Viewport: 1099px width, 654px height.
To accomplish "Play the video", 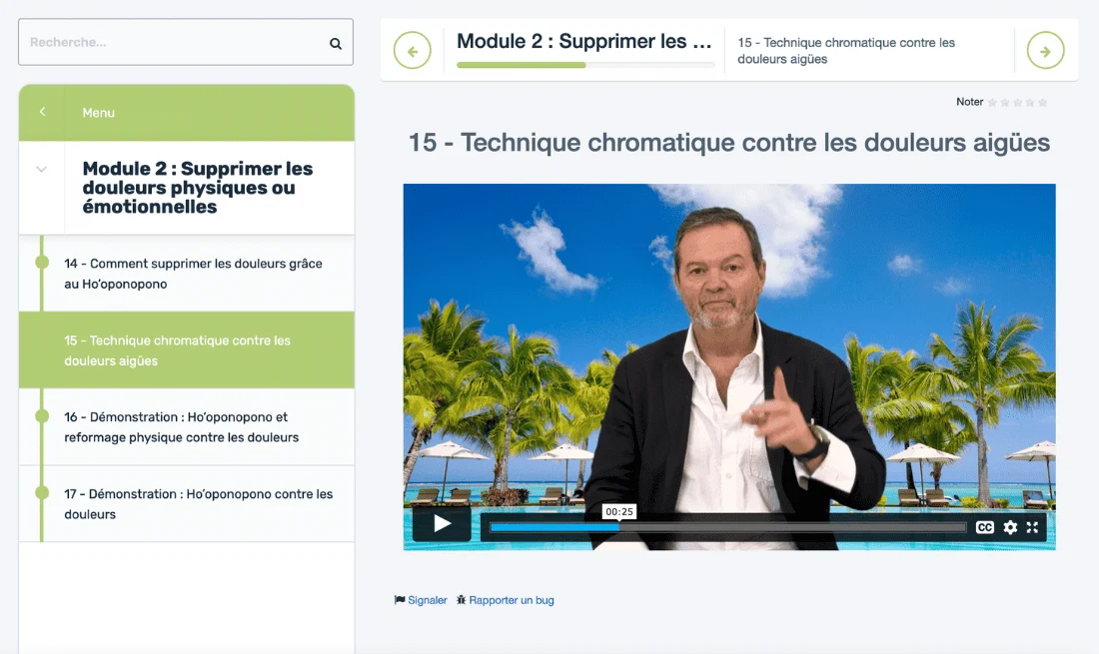I will tap(442, 524).
